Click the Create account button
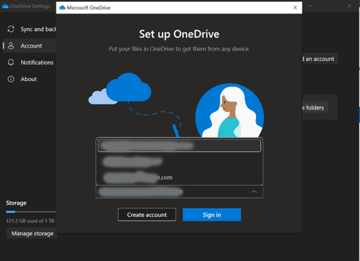The image size is (360, 261). (147, 215)
